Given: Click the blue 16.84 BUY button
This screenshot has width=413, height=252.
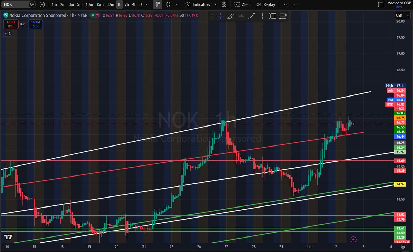Looking at the screenshot, I should pyautogui.click(x=36, y=24).
